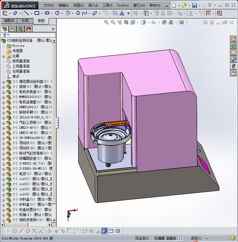Switch to the 草图 tab
The width and height of the screenshot is (238, 242).
(x=41, y=21)
